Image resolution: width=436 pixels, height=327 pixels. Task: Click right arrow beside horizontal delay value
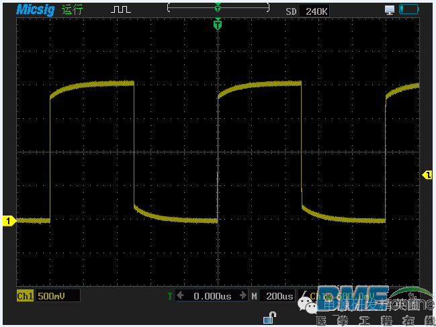pos(243,296)
